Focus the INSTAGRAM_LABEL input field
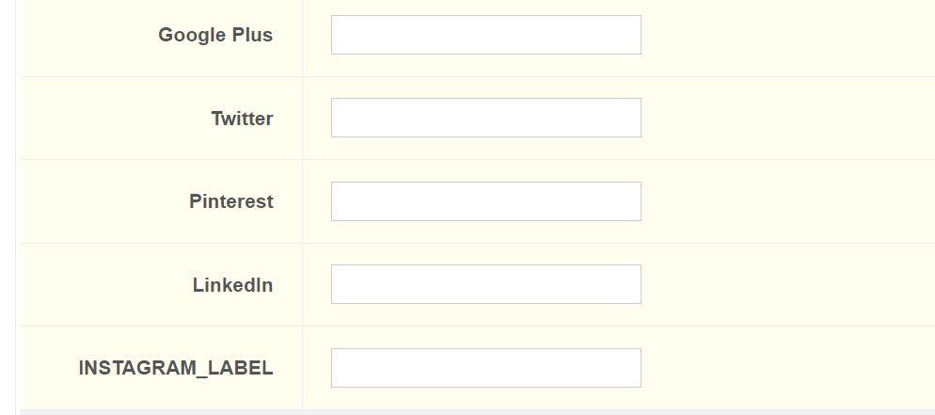The image size is (935, 415). pos(485,368)
